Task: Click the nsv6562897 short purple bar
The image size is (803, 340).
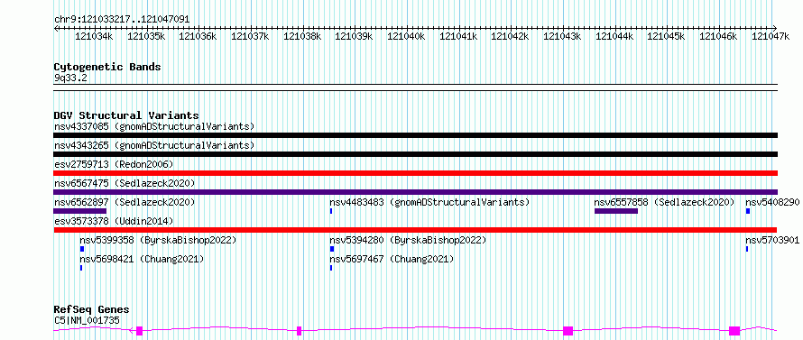Action: tap(80, 211)
